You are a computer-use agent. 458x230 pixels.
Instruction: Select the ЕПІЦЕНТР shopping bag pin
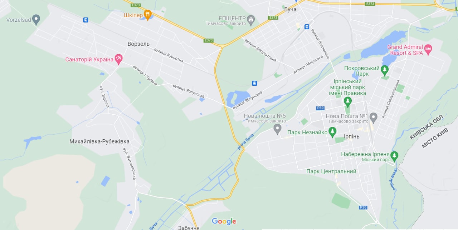[x=251, y=19]
